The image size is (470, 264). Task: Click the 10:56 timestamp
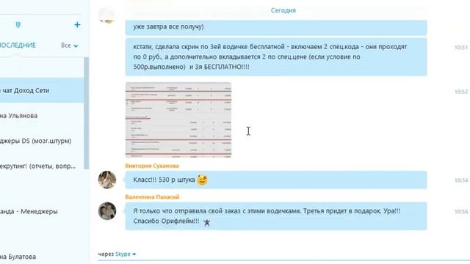[461, 212]
